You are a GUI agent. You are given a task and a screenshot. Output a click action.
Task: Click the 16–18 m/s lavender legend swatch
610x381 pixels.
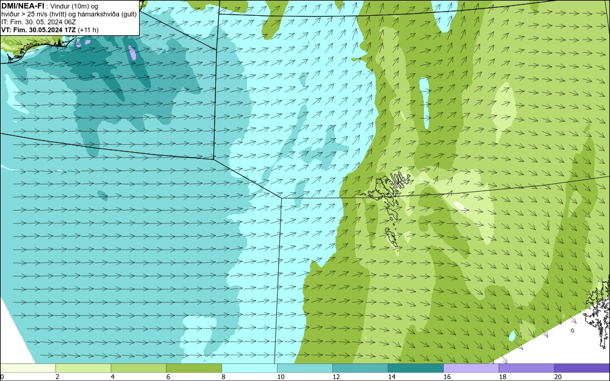pyautogui.click(x=471, y=368)
